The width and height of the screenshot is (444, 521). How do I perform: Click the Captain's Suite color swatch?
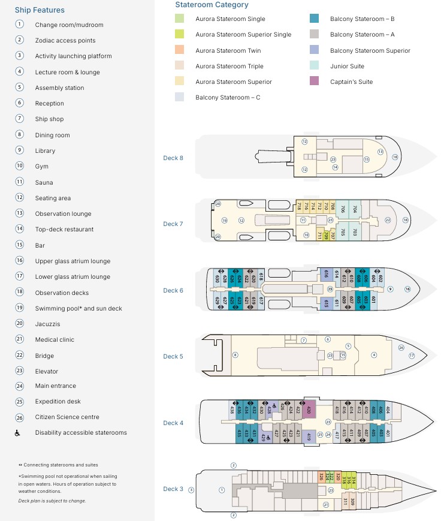pos(315,81)
